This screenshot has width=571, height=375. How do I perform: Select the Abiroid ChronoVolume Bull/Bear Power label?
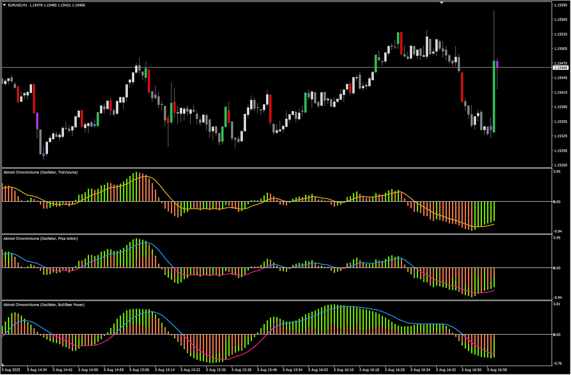coord(44,305)
